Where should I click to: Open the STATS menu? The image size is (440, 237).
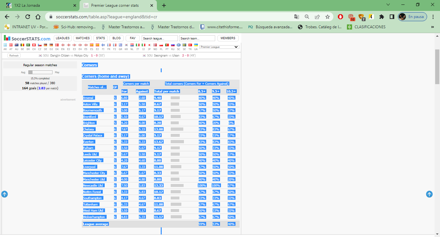point(100,38)
